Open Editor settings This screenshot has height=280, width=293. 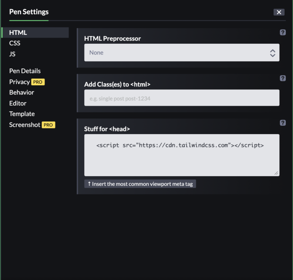[x=18, y=103]
